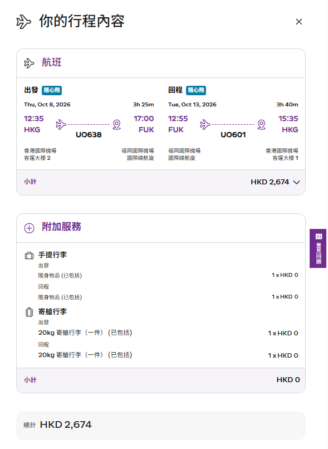Click flight number UO638

coord(89,135)
